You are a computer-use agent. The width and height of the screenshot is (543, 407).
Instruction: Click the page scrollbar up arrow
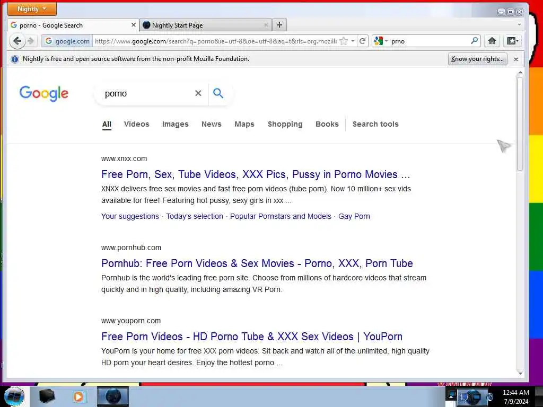520,73
